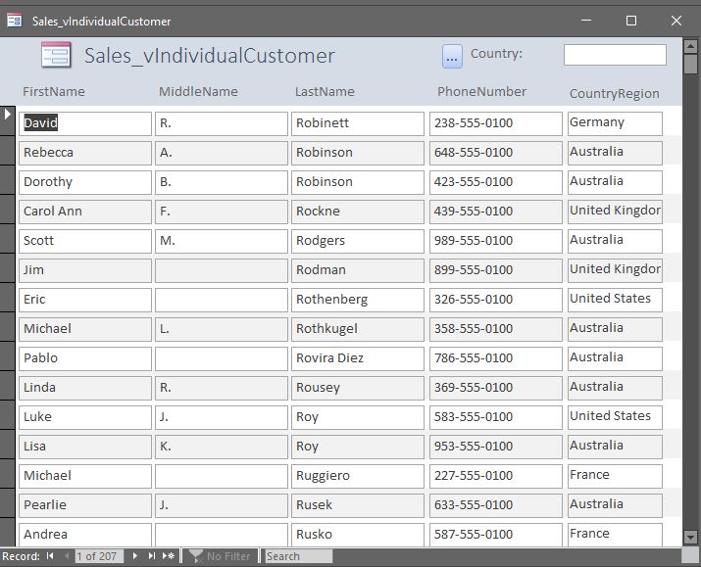701x567 pixels.
Task: Click the ellipsis button next to Country
Action: pos(452,57)
